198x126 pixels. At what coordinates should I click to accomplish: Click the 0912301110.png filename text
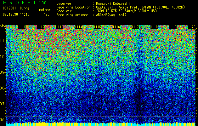(16, 8)
